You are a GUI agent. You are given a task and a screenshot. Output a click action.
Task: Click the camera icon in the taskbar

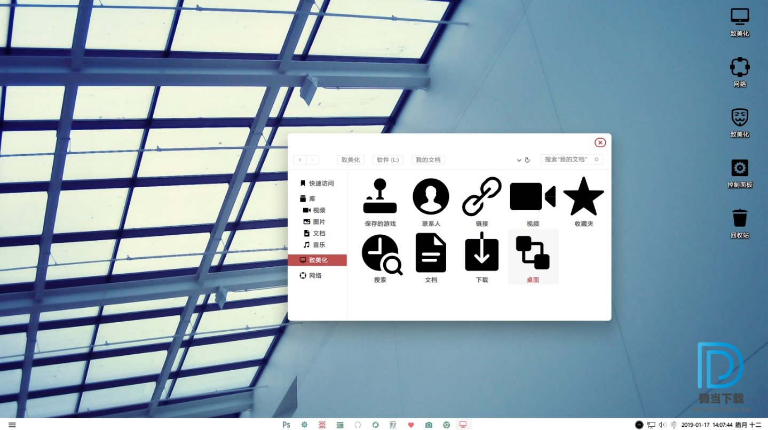[429, 425]
